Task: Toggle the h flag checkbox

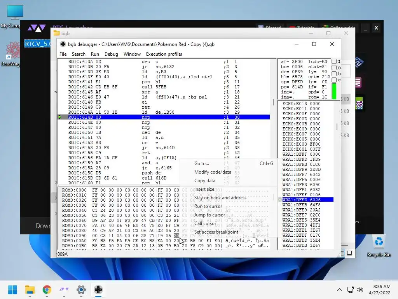Action: point(334,74)
